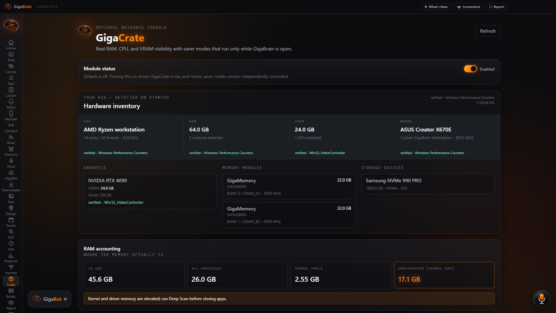
Task: Click '1863.0 GB - NVMe - SSD' text
Action: click(x=386, y=188)
